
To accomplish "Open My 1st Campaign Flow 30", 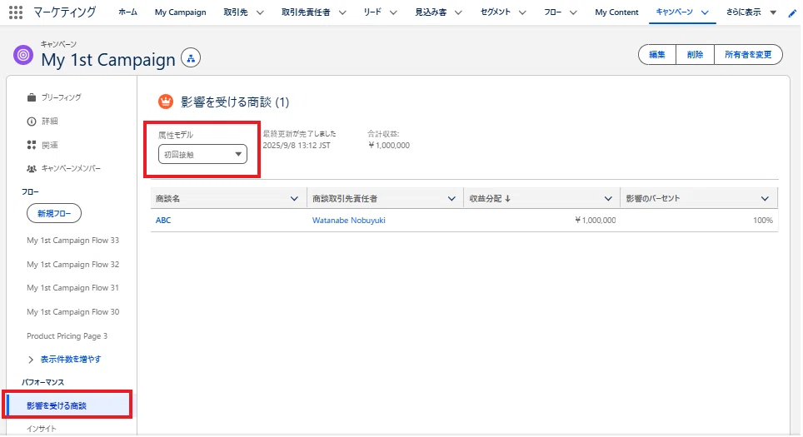I will 72,311.
